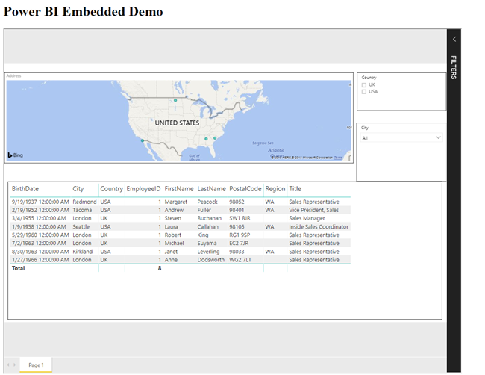Click the UNITED STATES map label

[177, 123]
